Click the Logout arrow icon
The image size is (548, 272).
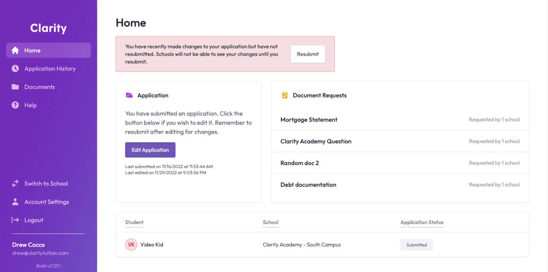15,220
